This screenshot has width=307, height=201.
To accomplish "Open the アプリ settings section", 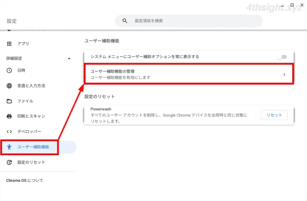I will [x=23, y=44].
